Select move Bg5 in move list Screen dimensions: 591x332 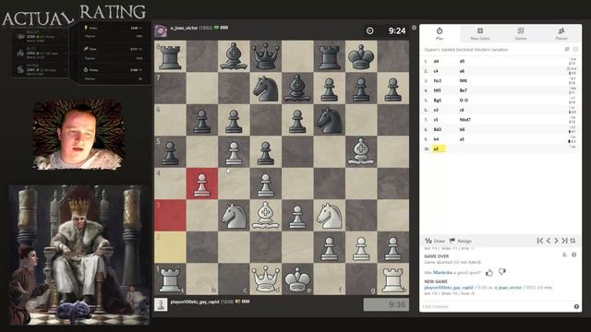(x=437, y=101)
